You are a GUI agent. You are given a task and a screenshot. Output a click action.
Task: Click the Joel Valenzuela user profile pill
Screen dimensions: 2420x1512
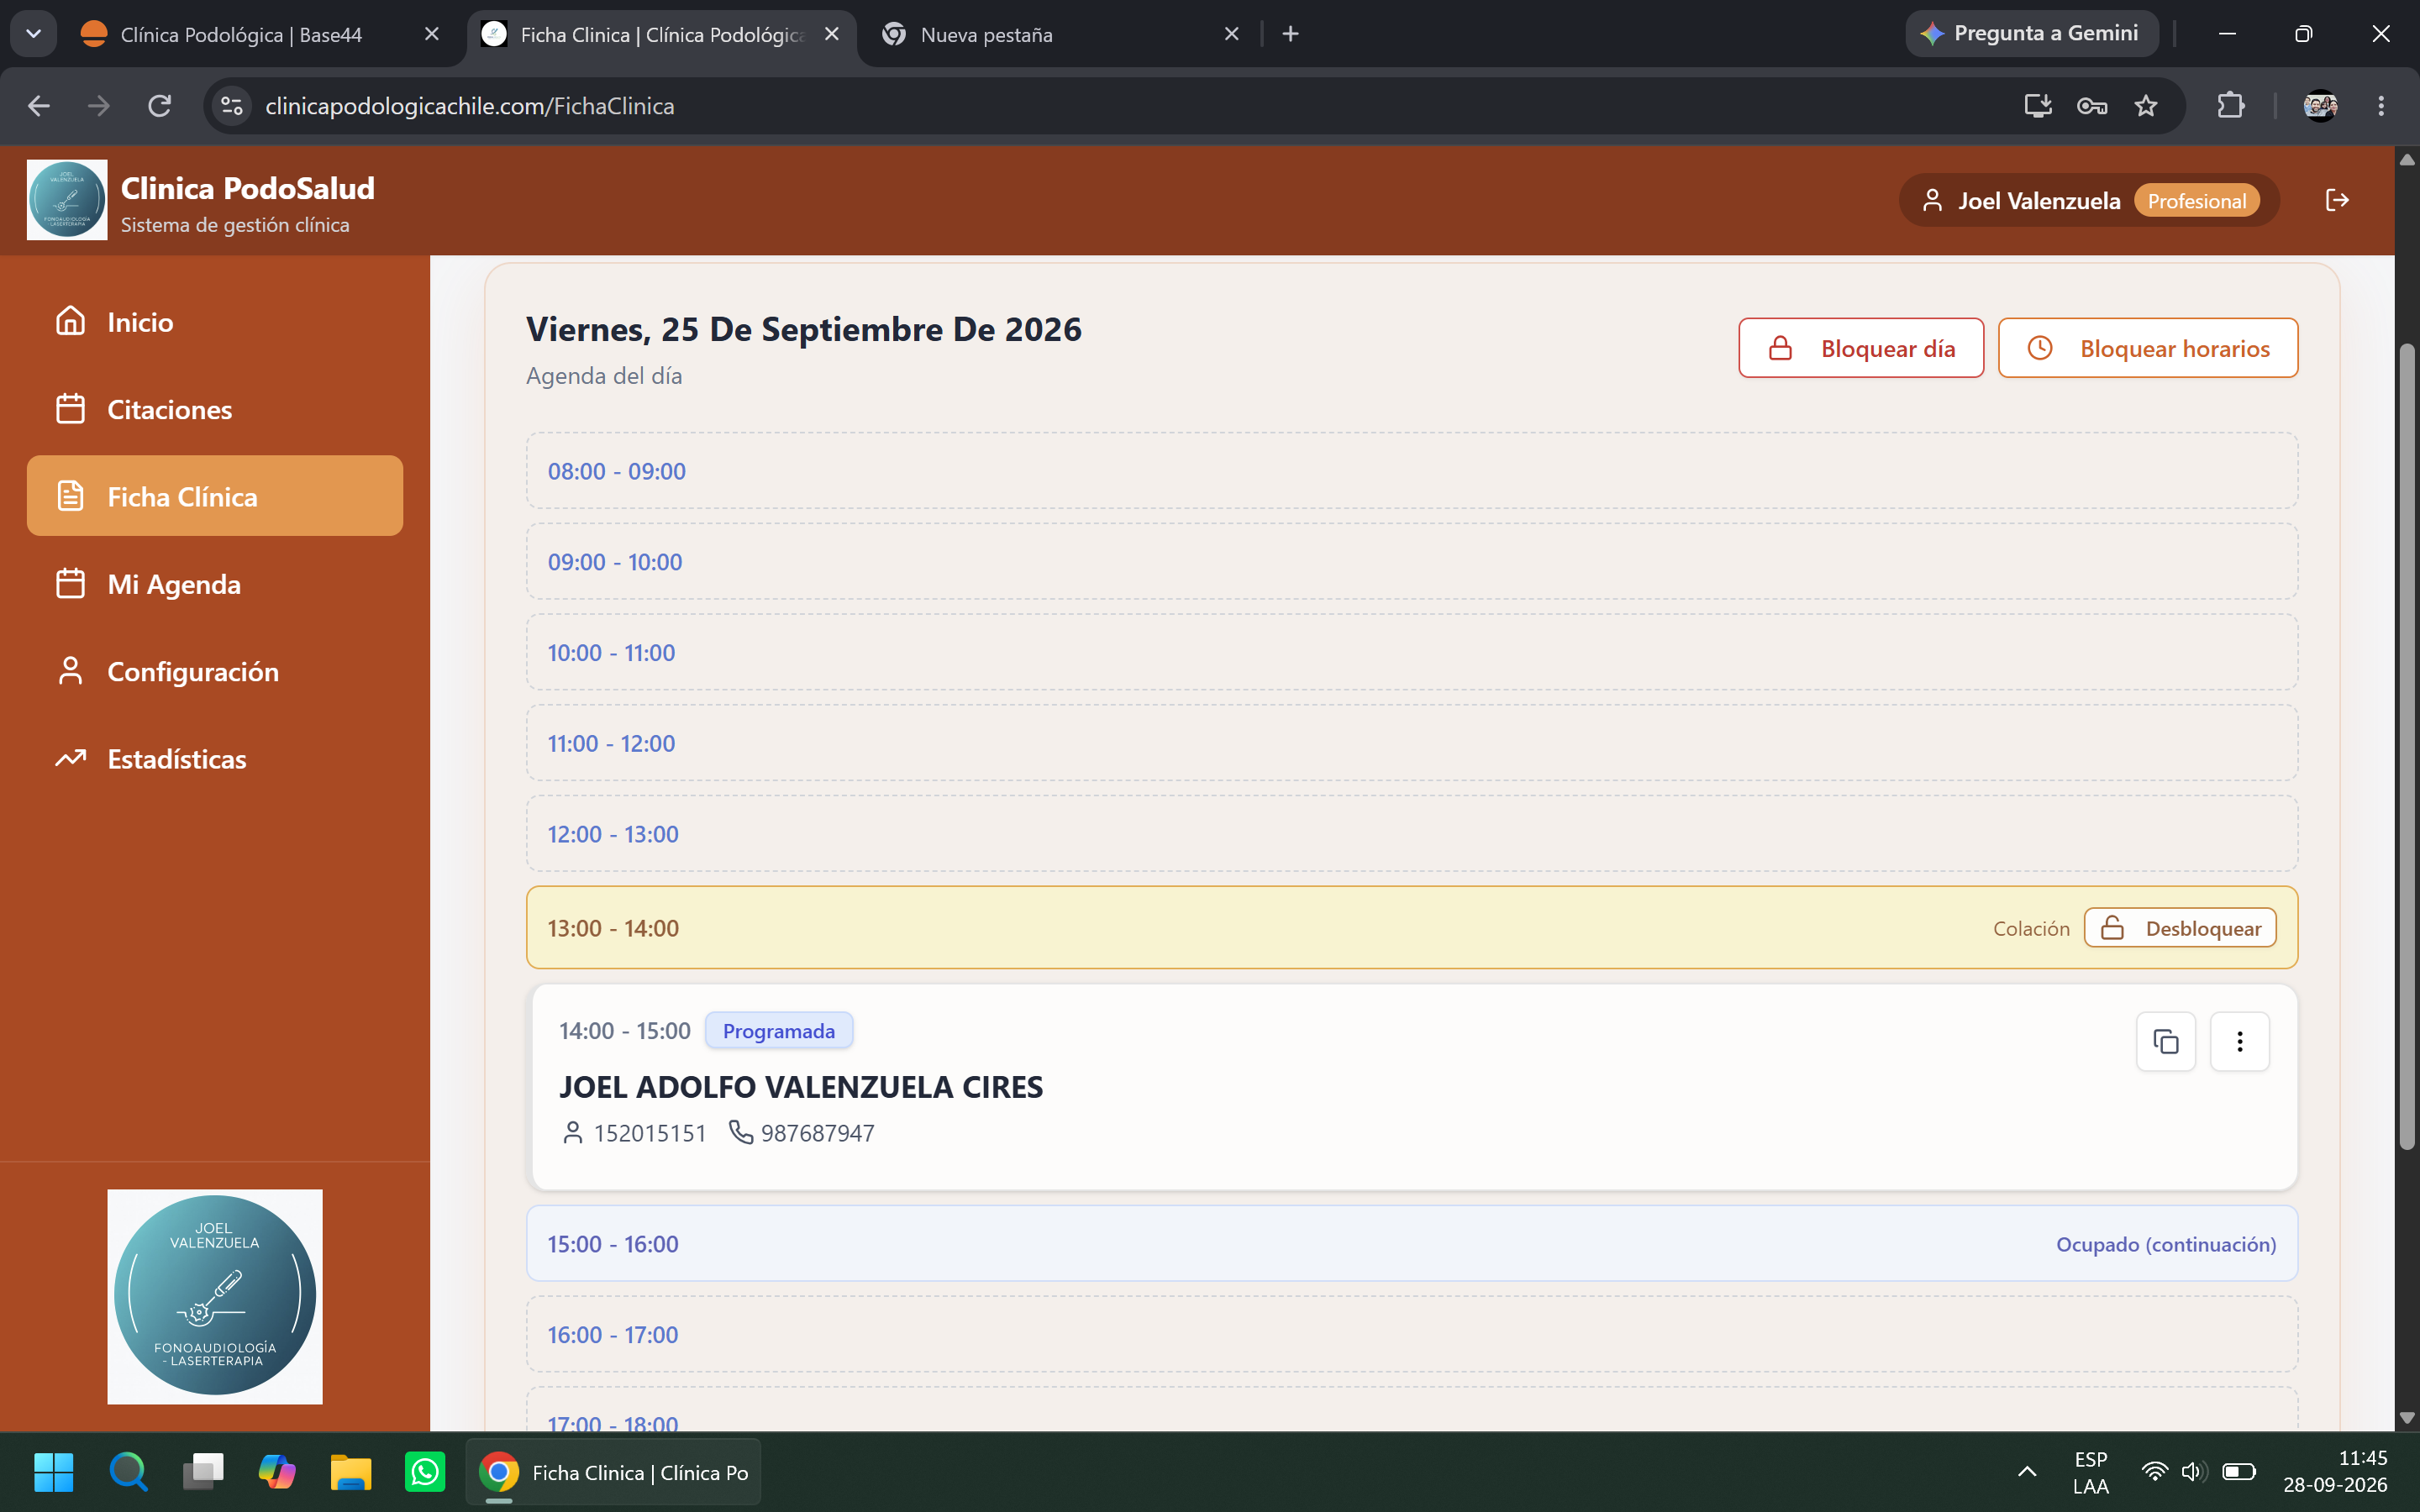click(2089, 200)
